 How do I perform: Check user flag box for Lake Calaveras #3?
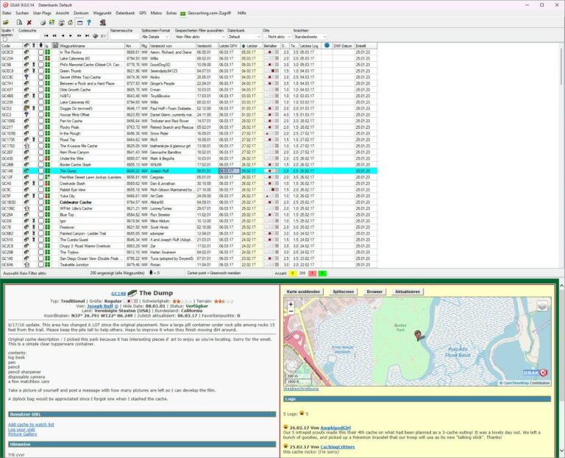pyautogui.click(x=41, y=58)
